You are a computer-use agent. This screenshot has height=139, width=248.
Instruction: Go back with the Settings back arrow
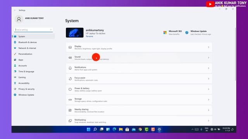click(x=15, y=10)
